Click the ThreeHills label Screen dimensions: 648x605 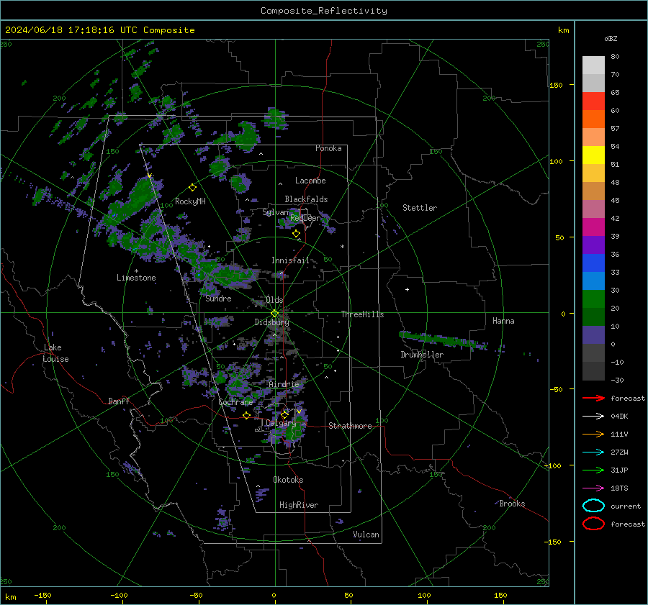point(362,314)
